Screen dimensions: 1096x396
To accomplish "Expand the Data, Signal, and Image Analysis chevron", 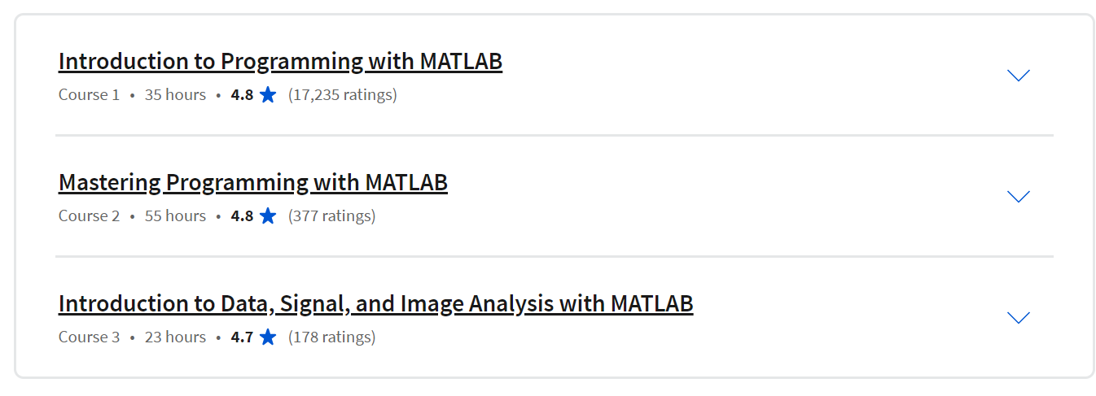I will 1018,318.
